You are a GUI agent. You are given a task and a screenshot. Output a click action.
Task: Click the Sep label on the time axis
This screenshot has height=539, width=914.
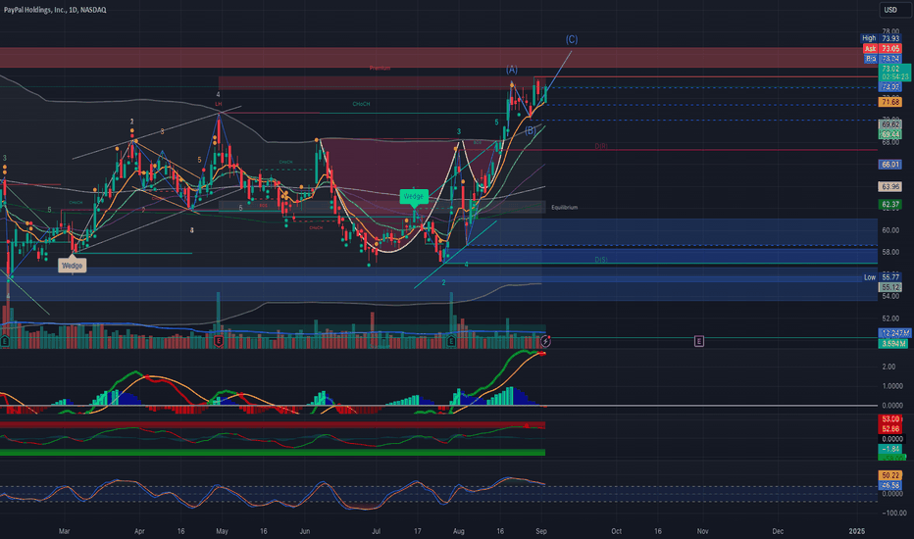click(541, 531)
